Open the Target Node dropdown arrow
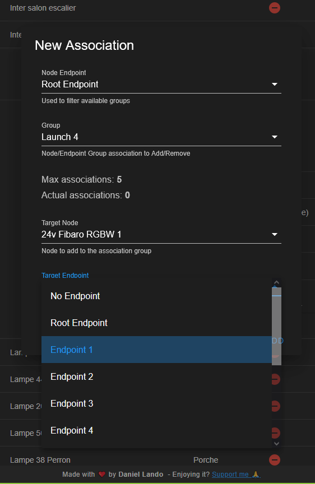Screen dimensions: 315x484 point(275,235)
